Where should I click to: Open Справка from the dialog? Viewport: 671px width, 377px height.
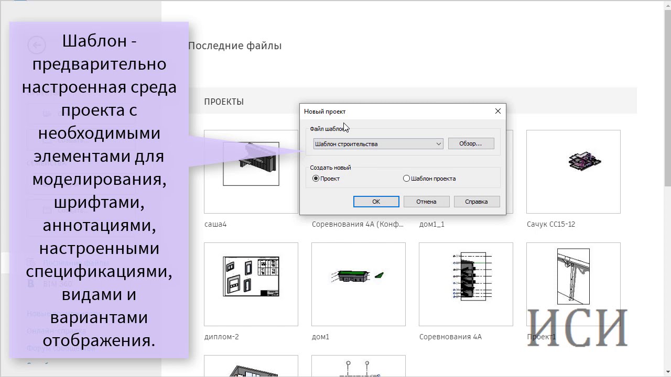476,202
